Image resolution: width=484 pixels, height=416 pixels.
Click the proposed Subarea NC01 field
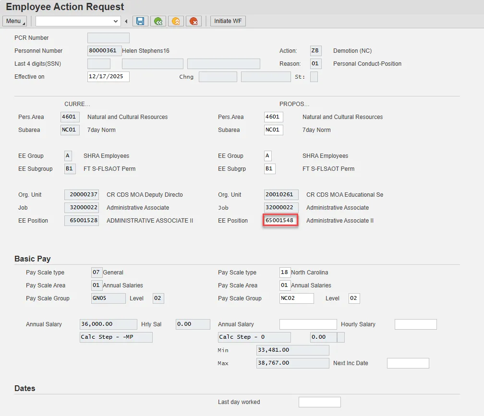(273, 130)
